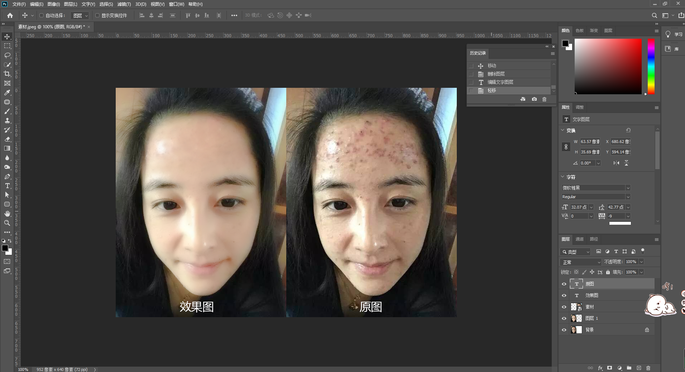Click the hue slider in Color panel
Image resolution: width=685 pixels, height=372 pixels.
[651, 66]
